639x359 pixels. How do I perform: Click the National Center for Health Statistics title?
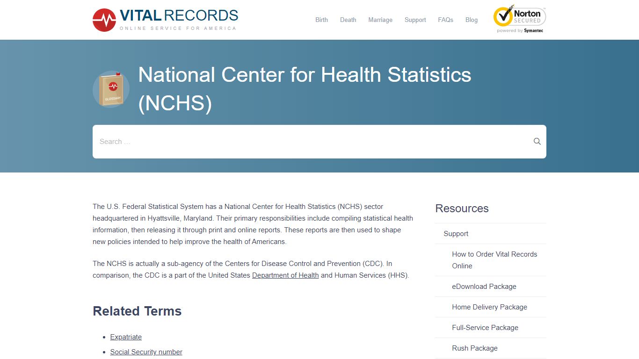[x=305, y=89]
